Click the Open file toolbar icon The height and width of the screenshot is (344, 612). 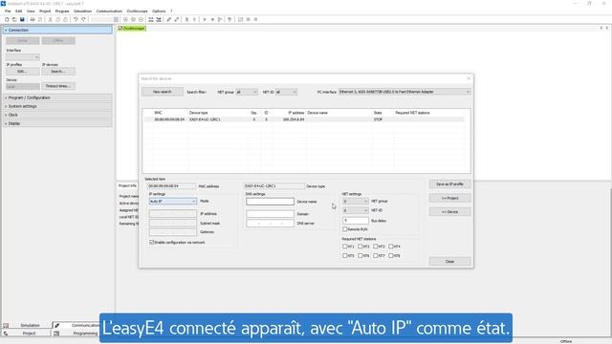[x=14, y=19]
